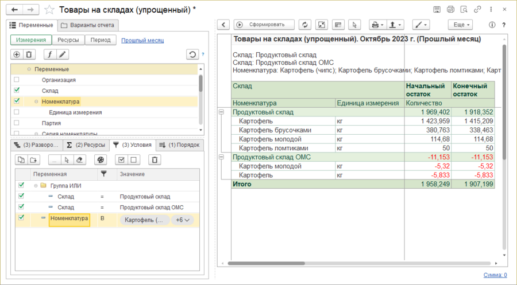Enable the Организация checkbox
This screenshot has width=517, height=285.
[16, 80]
